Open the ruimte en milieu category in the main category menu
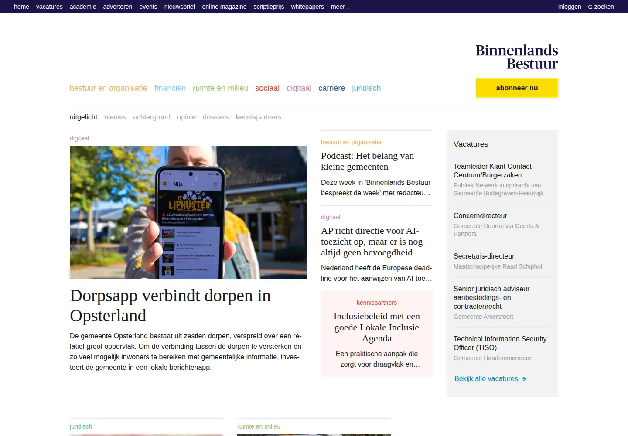The image size is (628, 436). pyautogui.click(x=220, y=88)
